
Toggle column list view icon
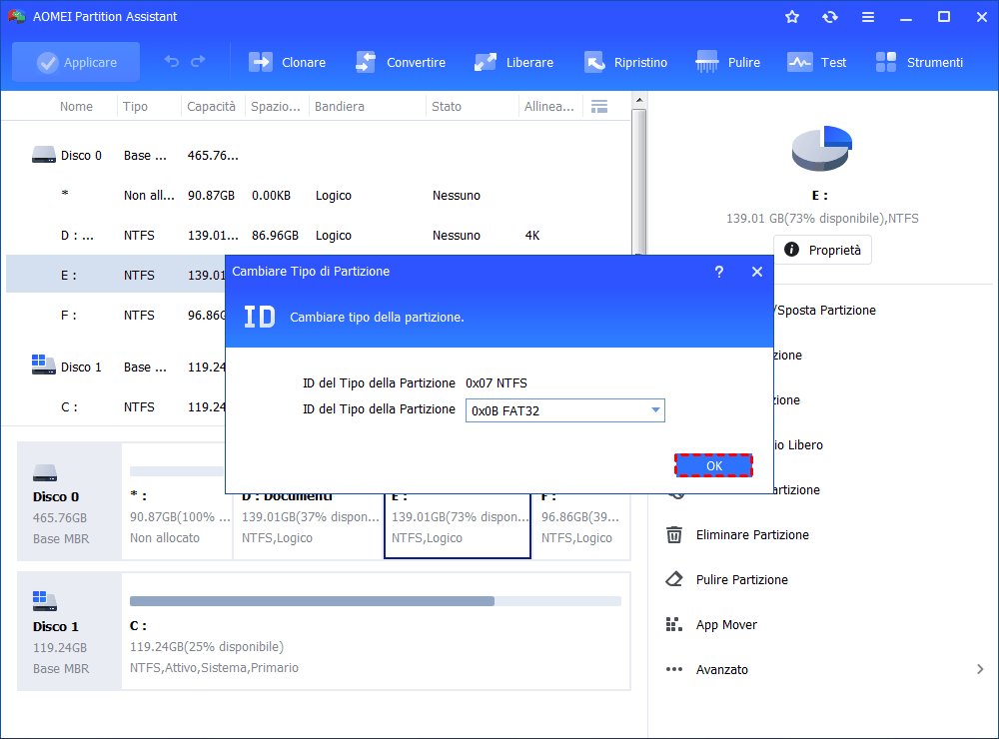(598, 107)
